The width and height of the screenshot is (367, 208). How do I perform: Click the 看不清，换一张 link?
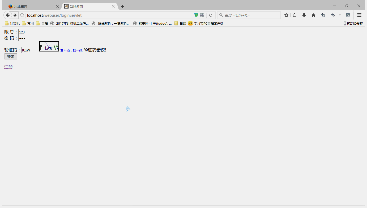tap(71, 50)
